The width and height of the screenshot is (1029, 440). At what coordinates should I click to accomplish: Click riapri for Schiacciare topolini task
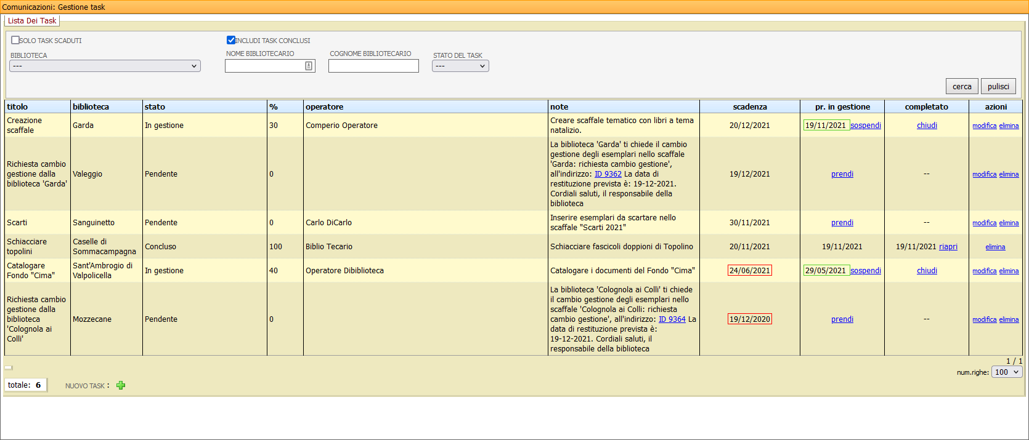(948, 247)
